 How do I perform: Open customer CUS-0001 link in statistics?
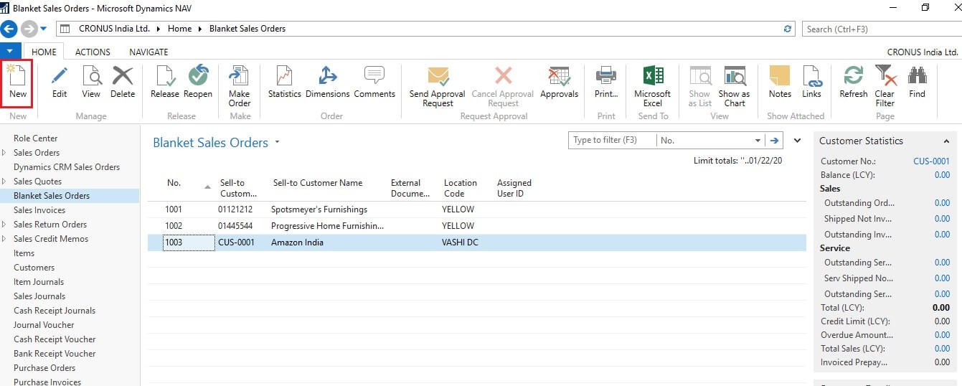click(x=931, y=161)
